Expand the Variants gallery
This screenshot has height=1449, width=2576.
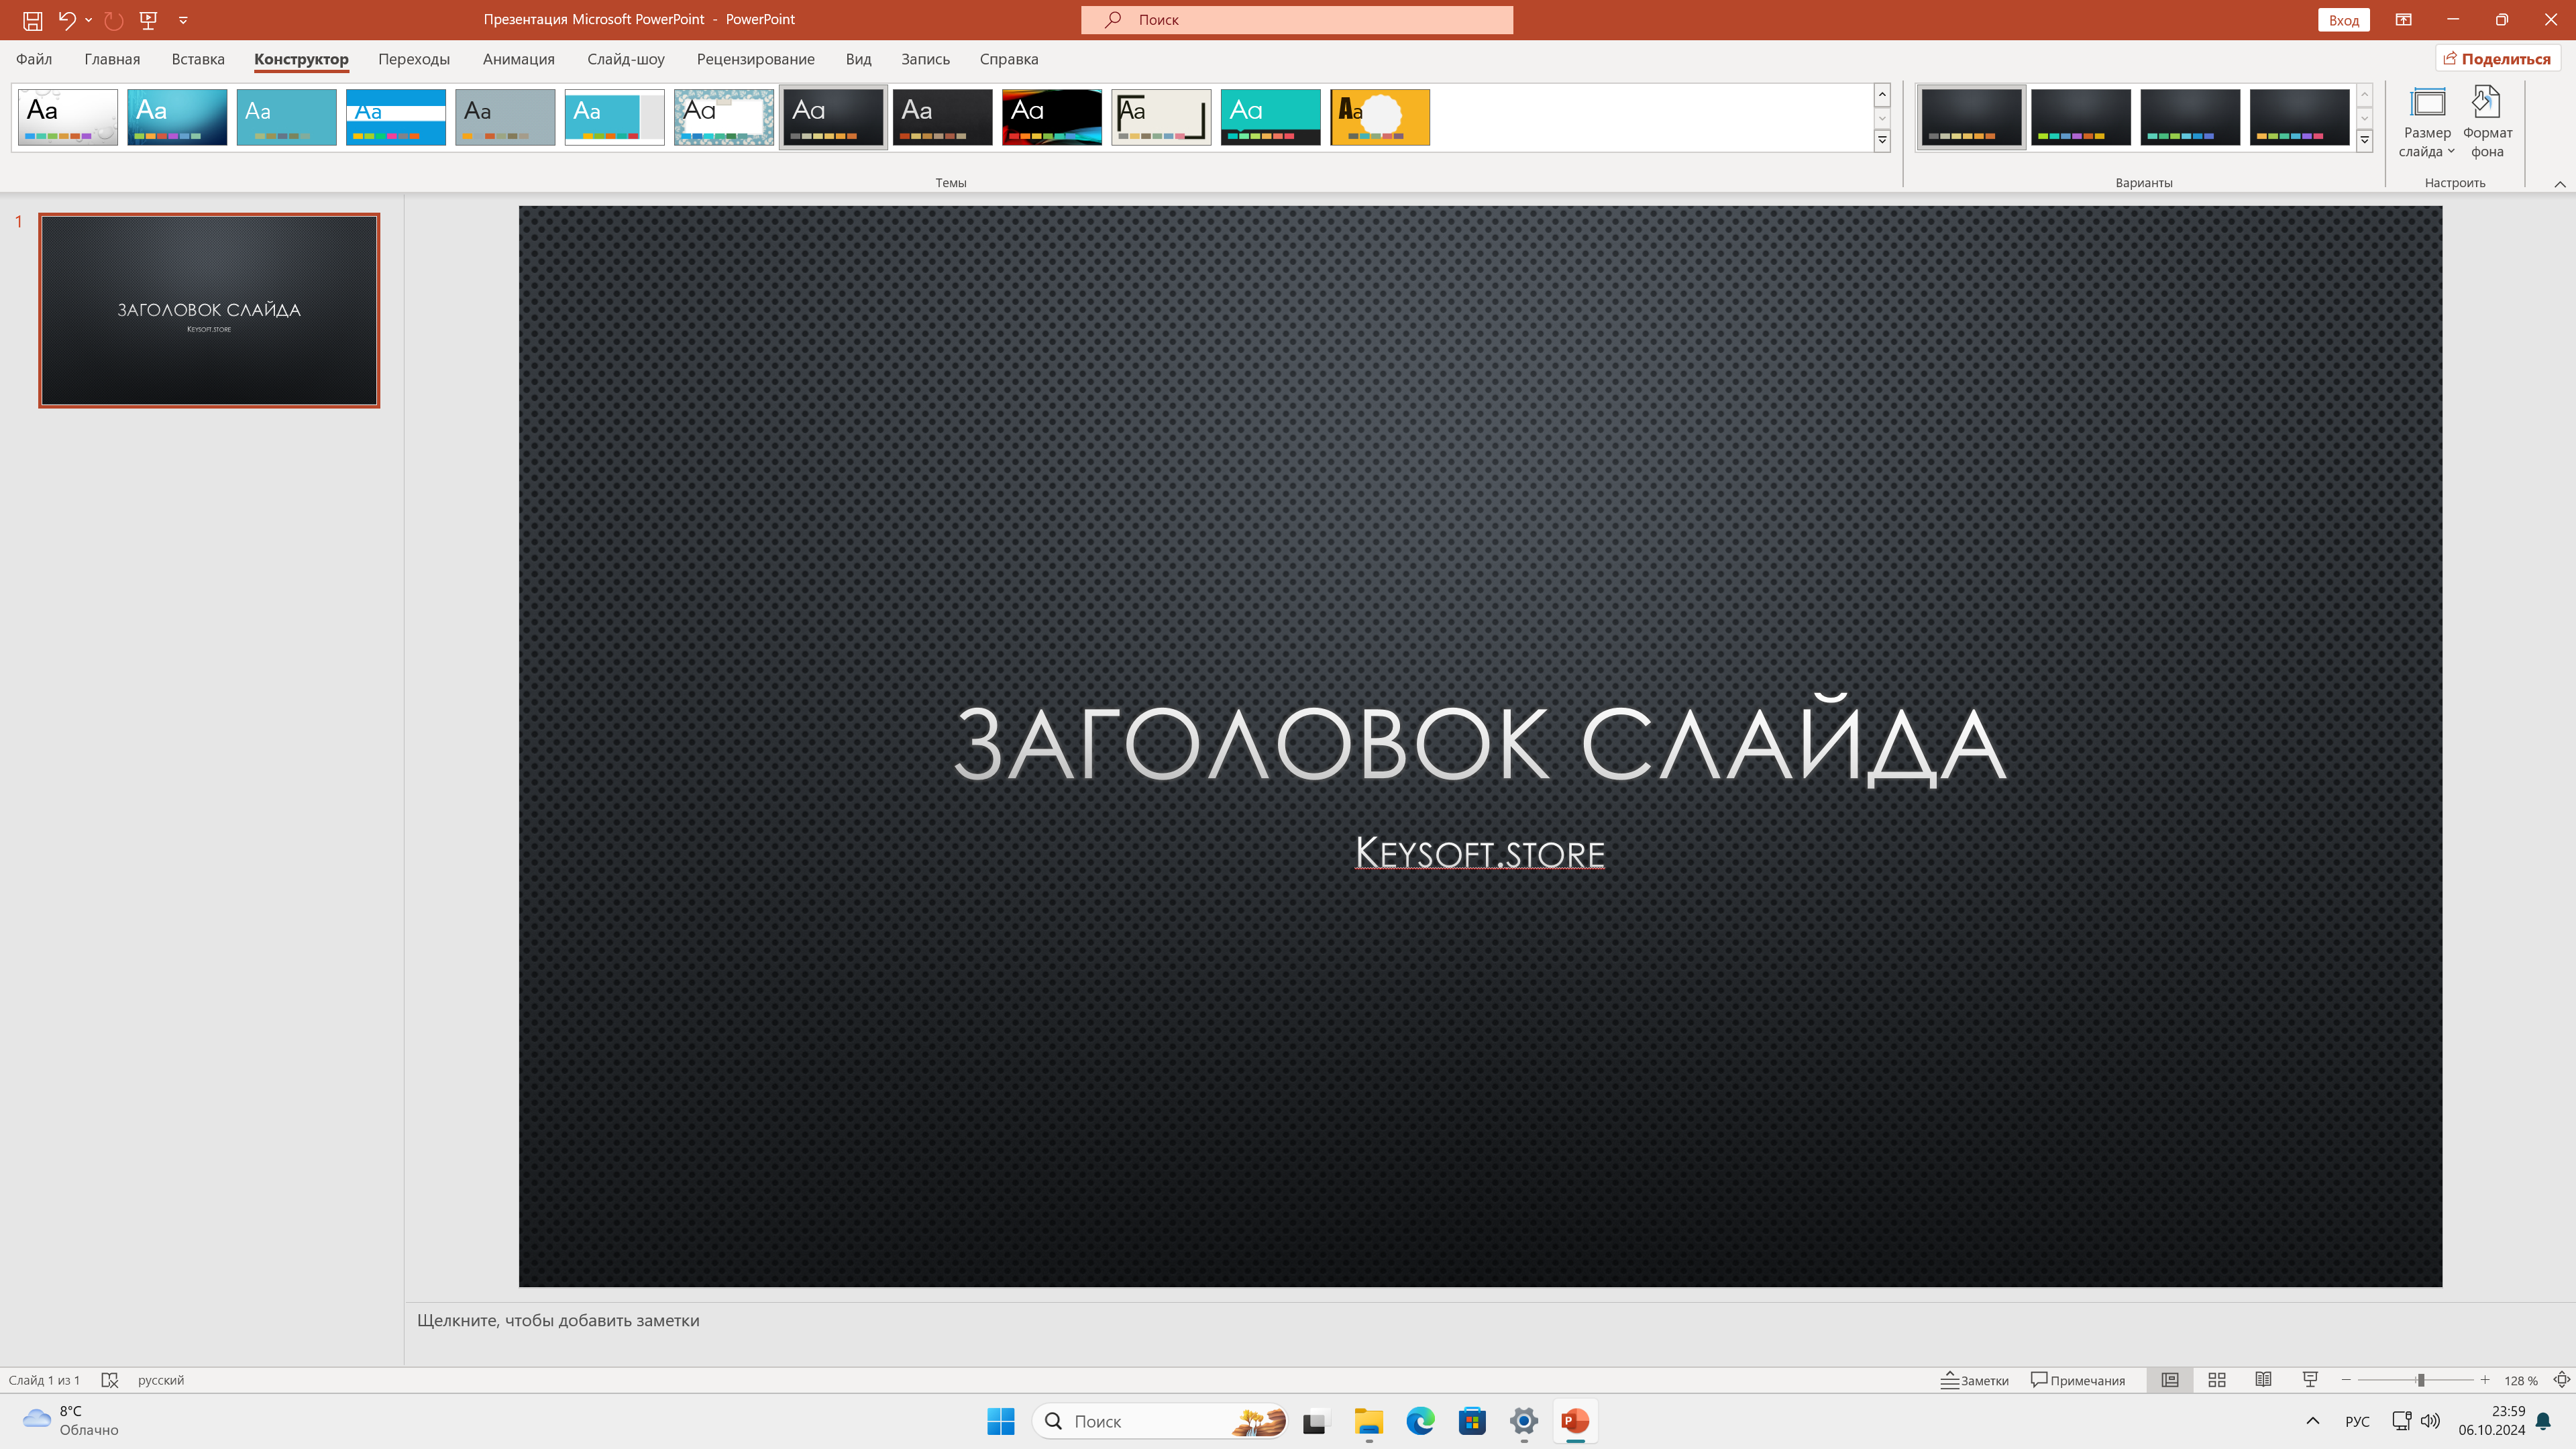[x=2365, y=141]
